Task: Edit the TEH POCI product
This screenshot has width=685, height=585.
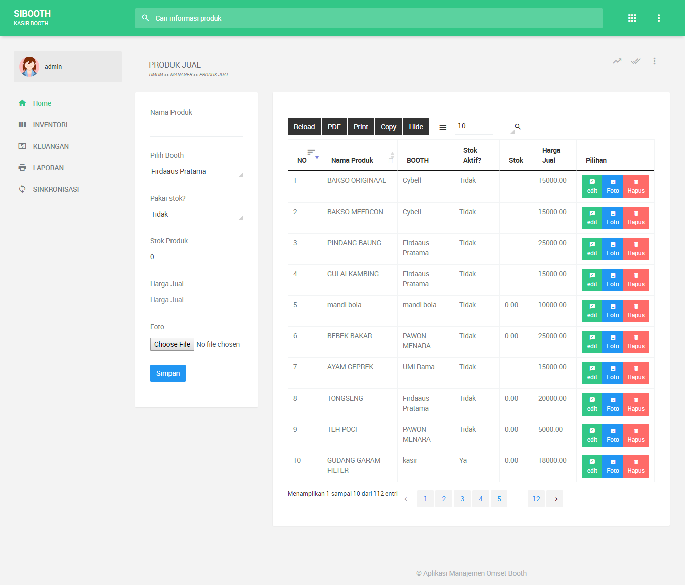Action: [x=591, y=435]
